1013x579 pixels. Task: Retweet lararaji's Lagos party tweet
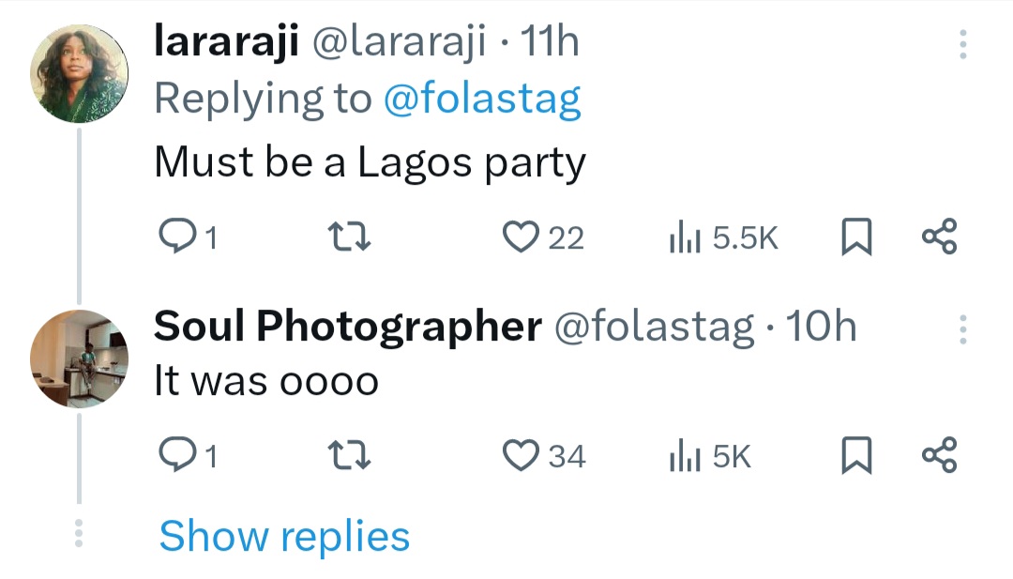click(x=354, y=236)
